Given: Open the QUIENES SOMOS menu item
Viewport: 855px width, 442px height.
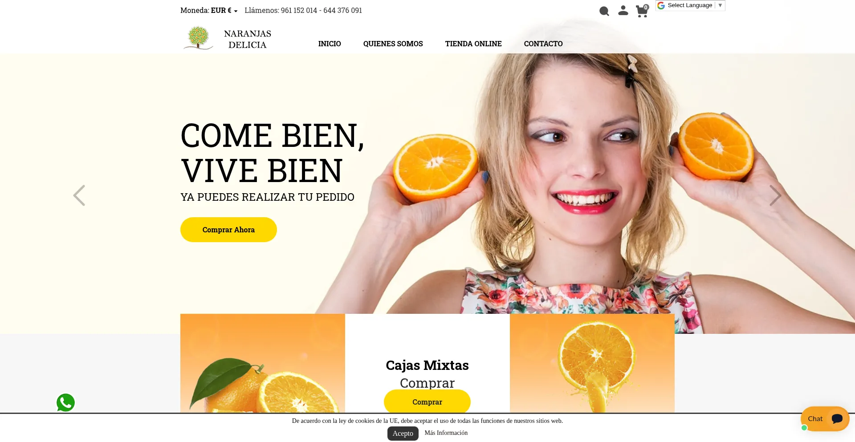Looking at the screenshot, I should tap(393, 44).
